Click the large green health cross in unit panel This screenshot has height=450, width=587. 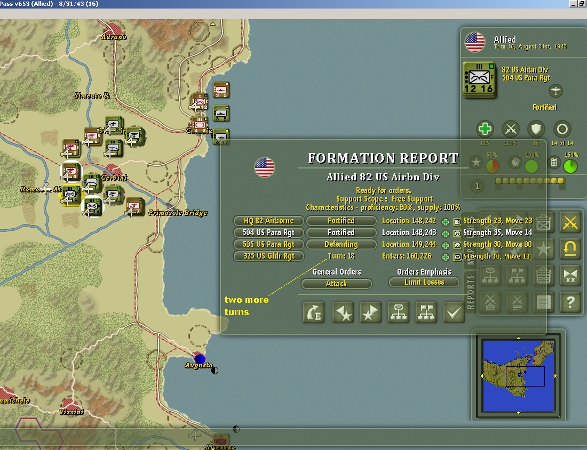485,129
